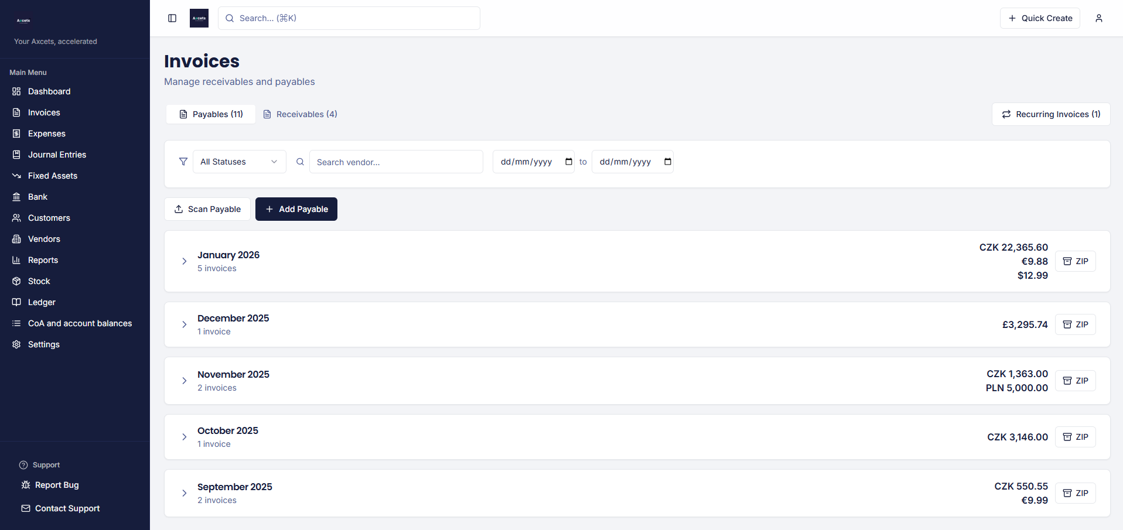The image size is (1123, 530).
Task: Click the Contact Support envelope icon
Action: click(26, 508)
